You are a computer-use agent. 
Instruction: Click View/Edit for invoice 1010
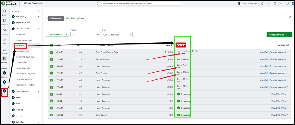(264, 59)
